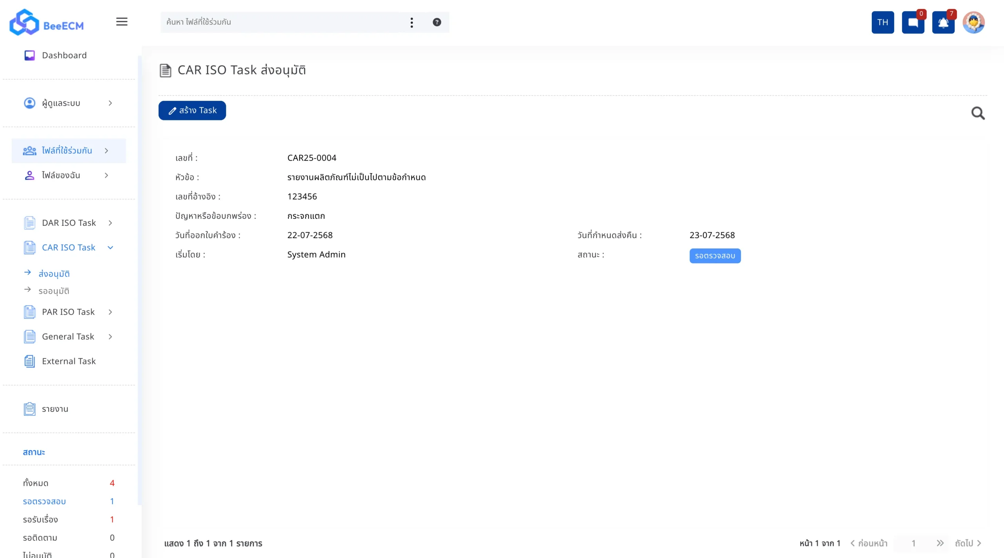Click the BeeECM logo
Viewport: 1004px width, 558px height.
pyautogui.click(x=47, y=23)
